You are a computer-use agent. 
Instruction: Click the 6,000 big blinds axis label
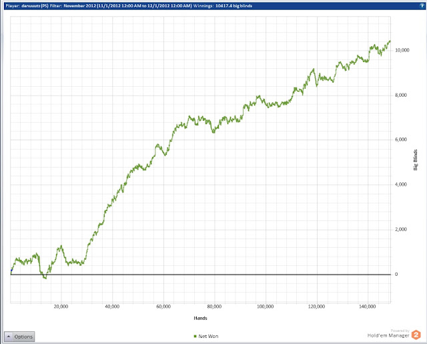[401, 140]
